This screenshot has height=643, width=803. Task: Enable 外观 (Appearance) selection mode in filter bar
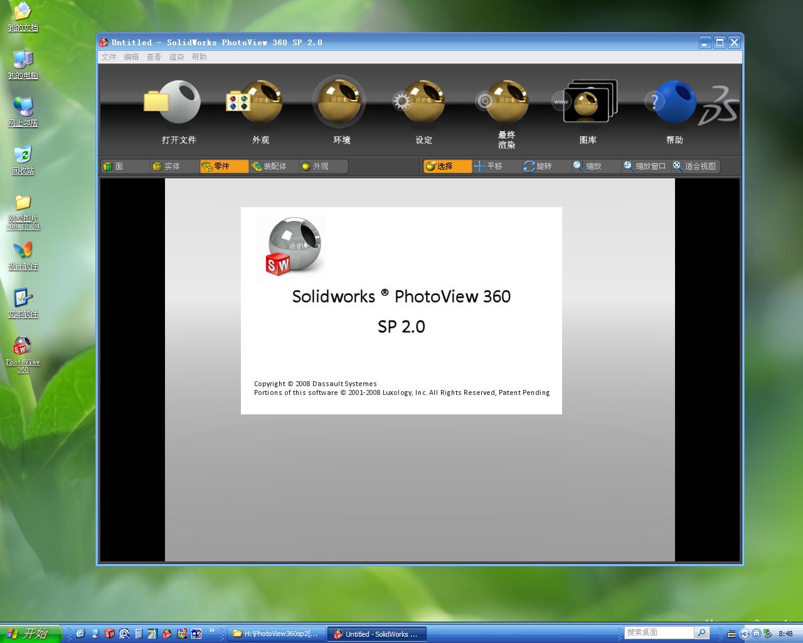[x=323, y=166]
